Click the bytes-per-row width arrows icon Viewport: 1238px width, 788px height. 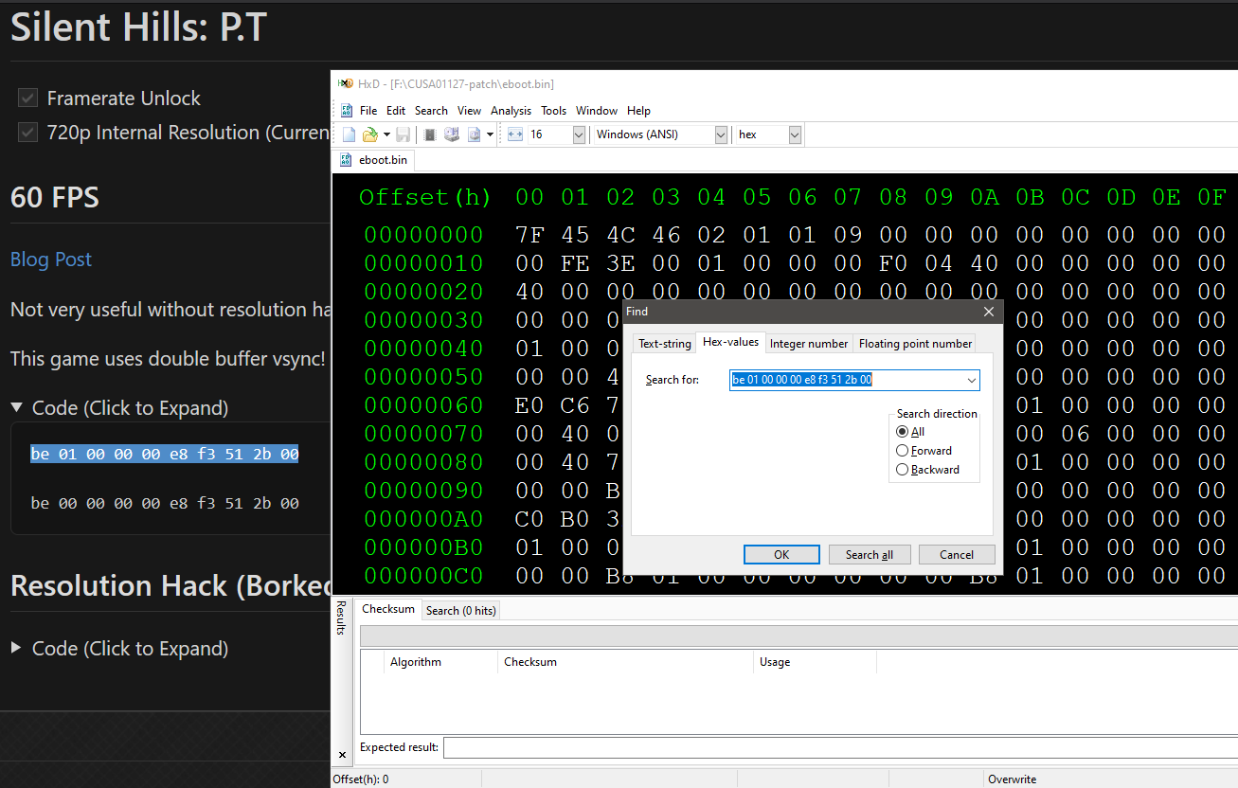[515, 134]
